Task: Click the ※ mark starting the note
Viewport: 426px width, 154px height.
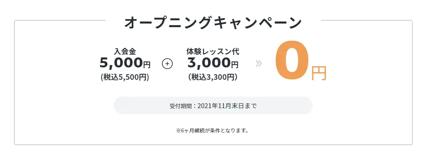Action: coord(178,130)
